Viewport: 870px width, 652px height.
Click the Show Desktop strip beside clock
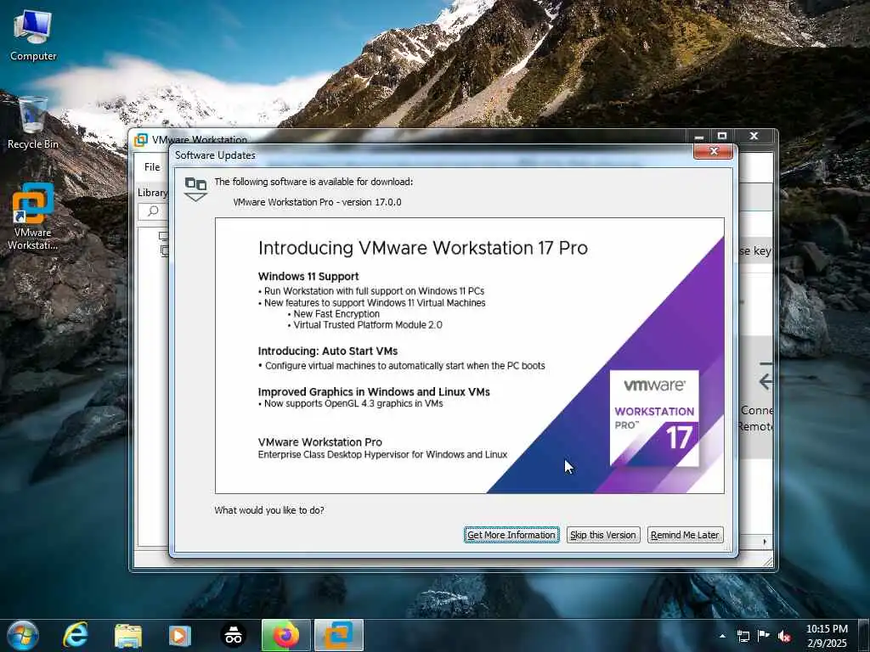point(865,636)
